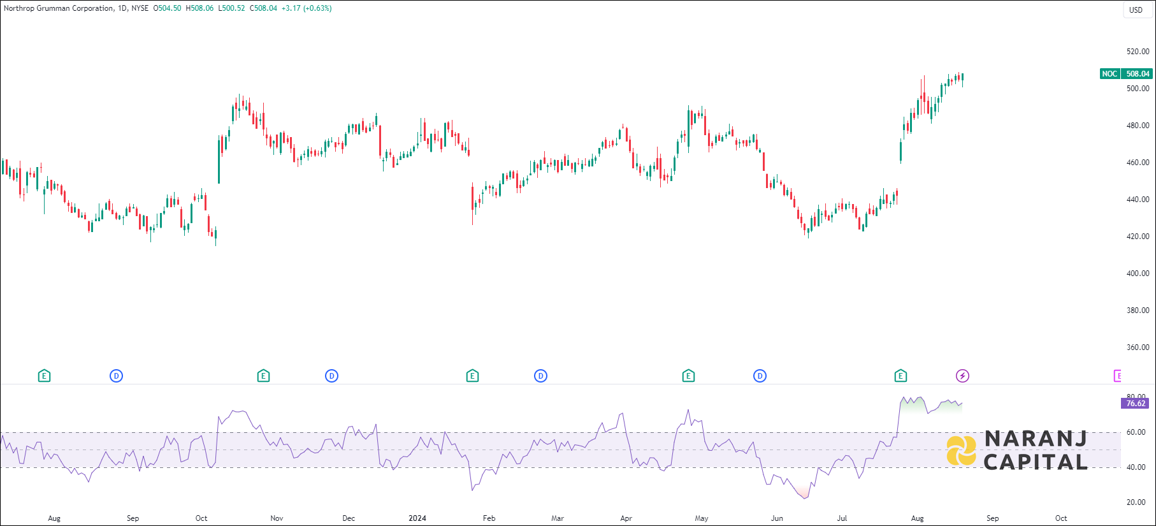Click the Northrop Grumman Corporation symbol title

click(x=59, y=8)
